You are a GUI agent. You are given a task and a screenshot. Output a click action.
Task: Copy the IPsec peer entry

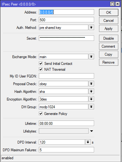pos(109,54)
